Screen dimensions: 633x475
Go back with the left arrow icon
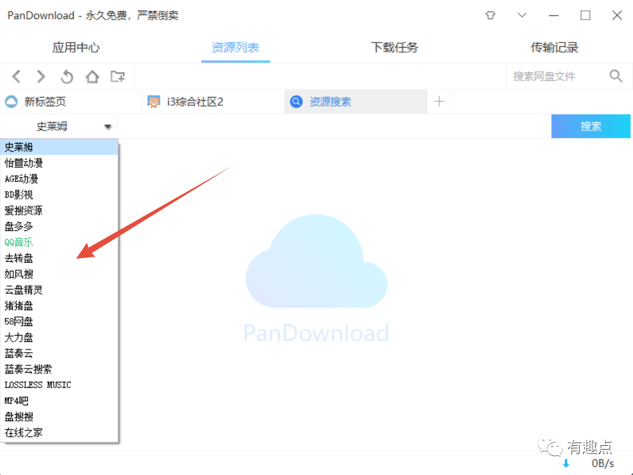tap(16, 76)
